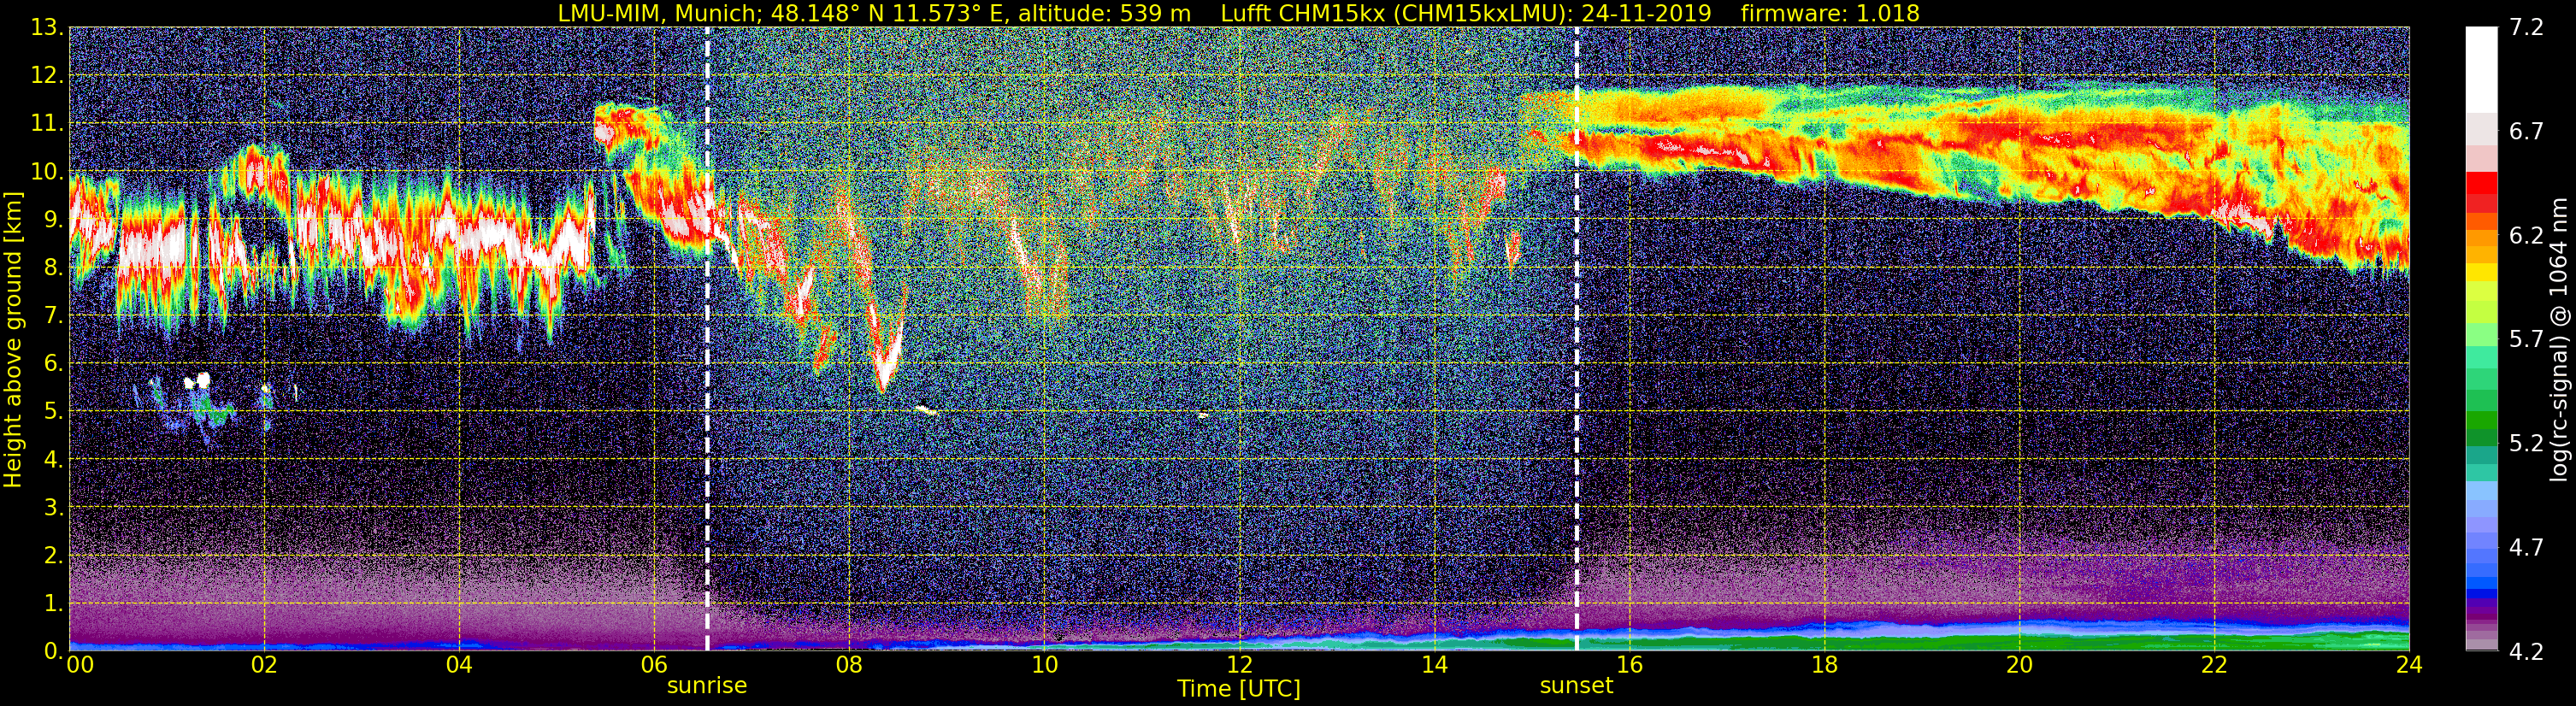Click the time tick label 24
This screenshot has width=2576, height=706.
[2409, 665]
